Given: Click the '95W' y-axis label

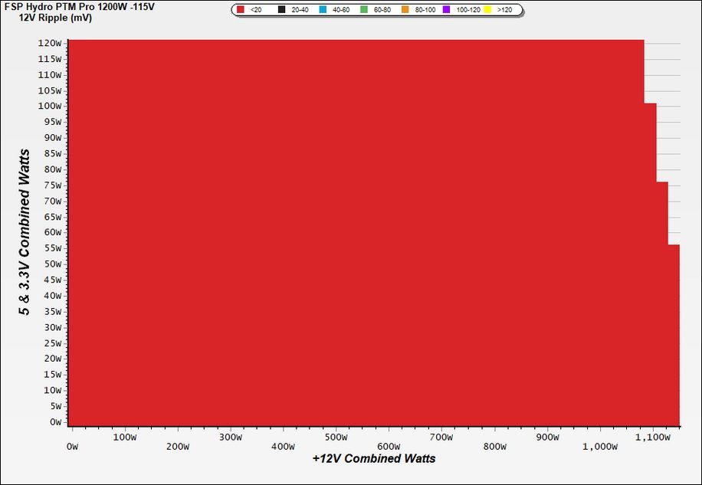Looking at the screenshot, I should [52, 122].
